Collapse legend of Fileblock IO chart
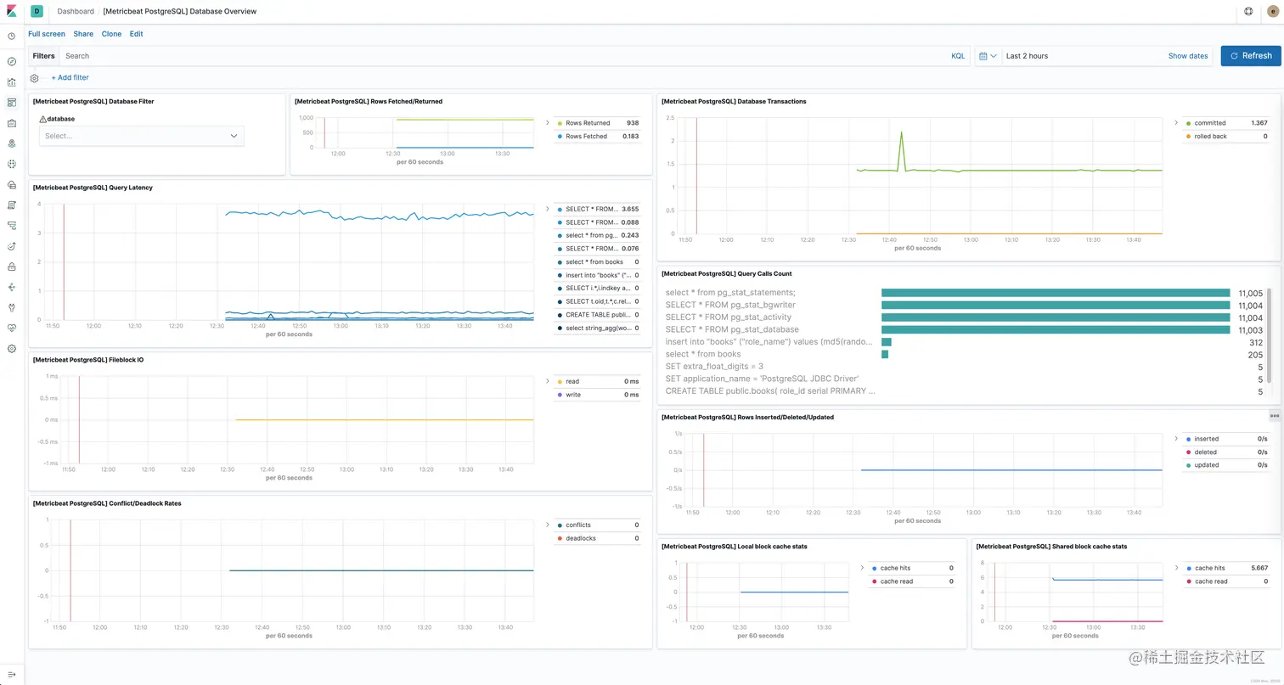 [547, 381]
